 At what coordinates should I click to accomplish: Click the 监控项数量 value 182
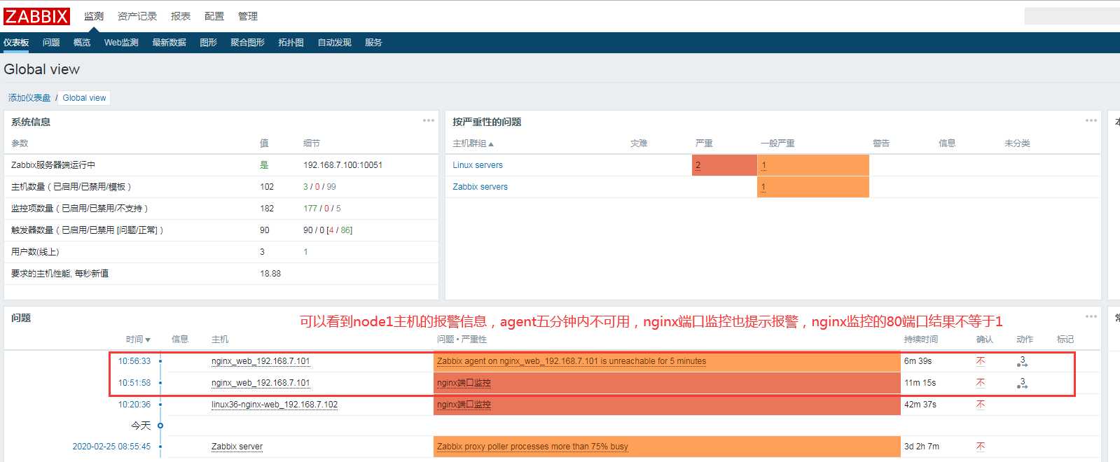click(x=267, y=209)
